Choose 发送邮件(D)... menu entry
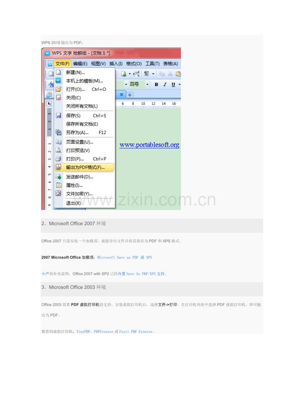The width and height of the screenshot is (290, 411). (84, 177)
